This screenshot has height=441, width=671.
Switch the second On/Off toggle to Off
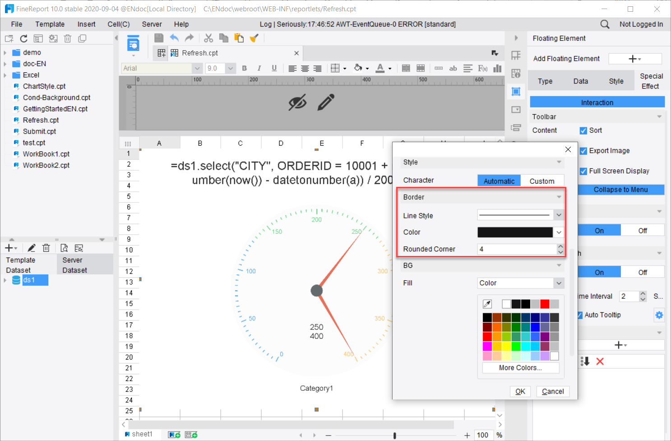(643, 272)
